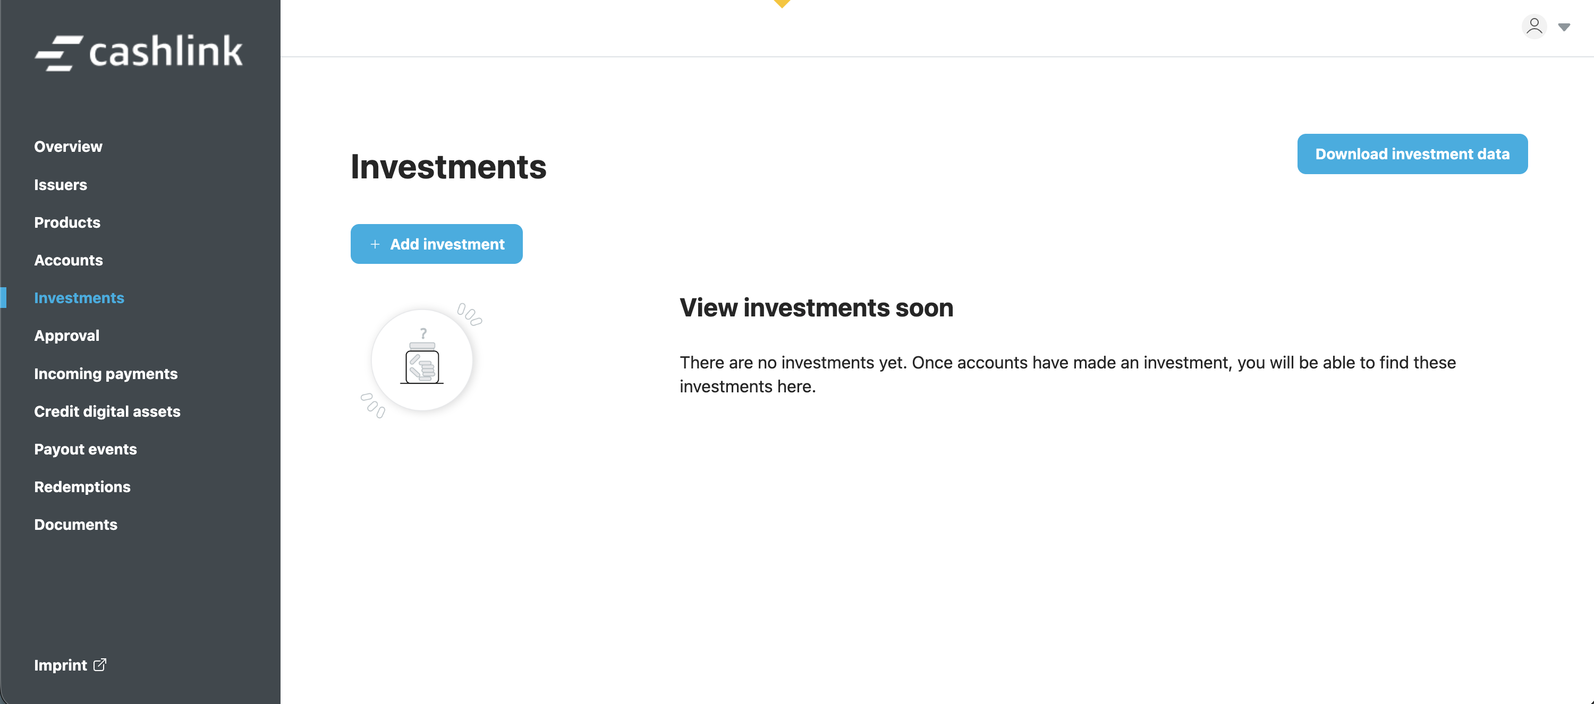Image resolution: width=1594 pixels, height=704 pixels.
Task: Click the cashlink logo
Action: tap(139, 52)
